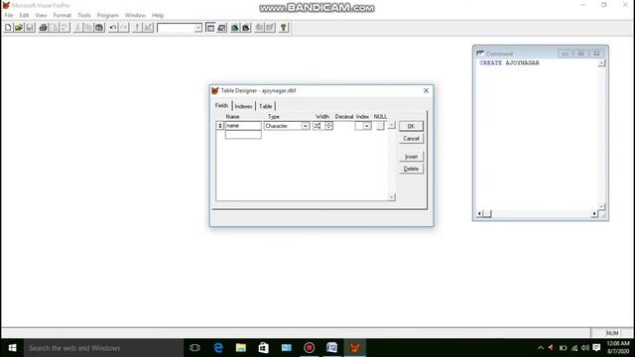
Task: Click the CREATE AJOYNAGAR line in Command window
Action: click(x=509, y=62)
